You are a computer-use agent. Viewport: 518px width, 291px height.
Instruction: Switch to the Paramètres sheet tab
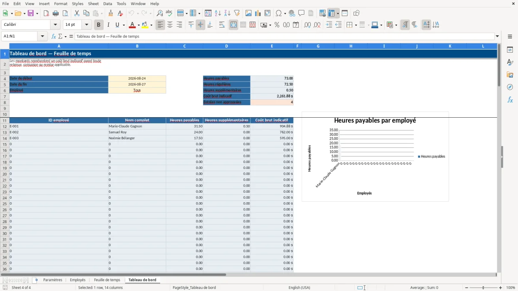click(53, 280)
